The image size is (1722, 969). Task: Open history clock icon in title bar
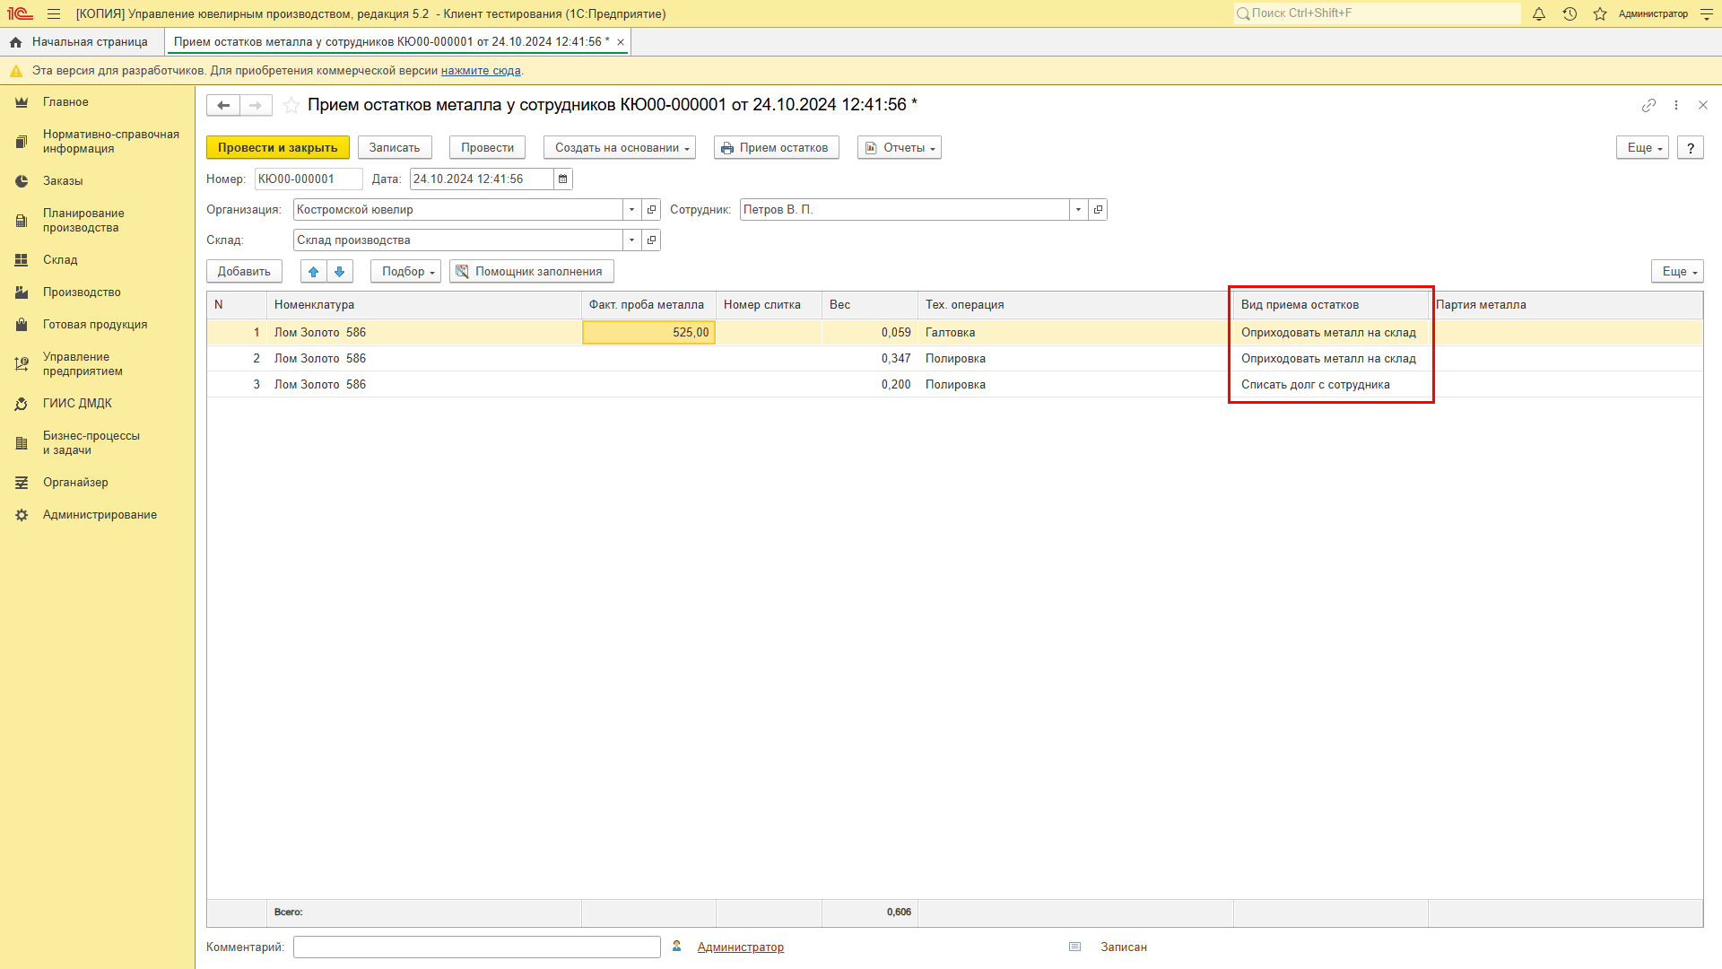pos(1570,13)
